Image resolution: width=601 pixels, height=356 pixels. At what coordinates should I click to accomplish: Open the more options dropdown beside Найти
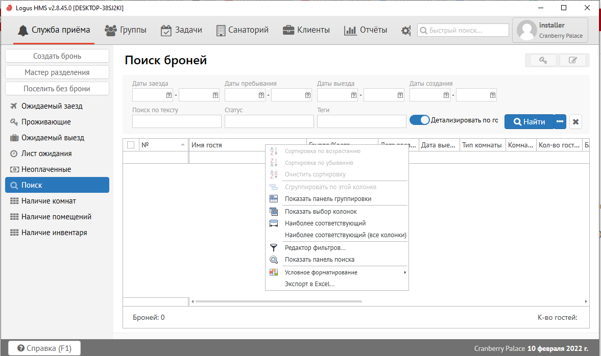coord(560,122)
